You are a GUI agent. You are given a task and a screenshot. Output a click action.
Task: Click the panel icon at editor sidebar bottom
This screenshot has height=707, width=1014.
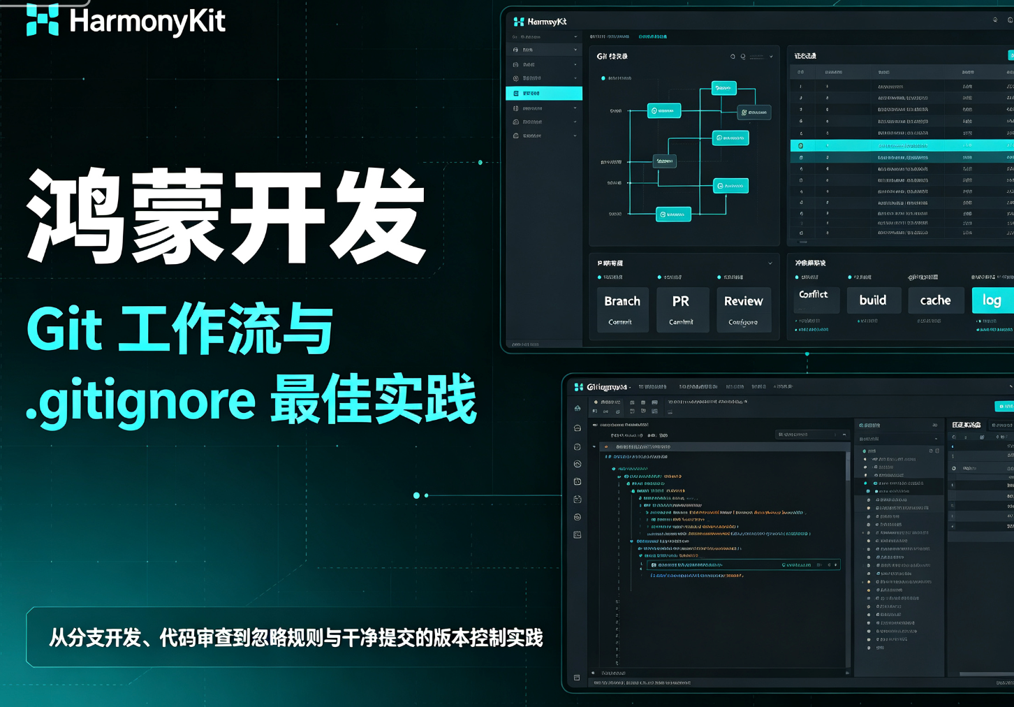point(577,678)
